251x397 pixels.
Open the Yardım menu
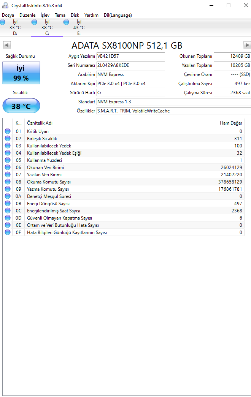[91, 15]
